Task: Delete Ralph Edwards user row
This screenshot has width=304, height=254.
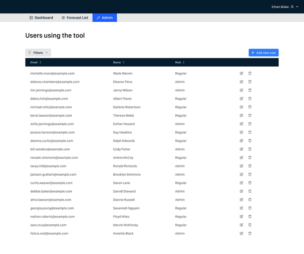Action: [x=250, y=141]
